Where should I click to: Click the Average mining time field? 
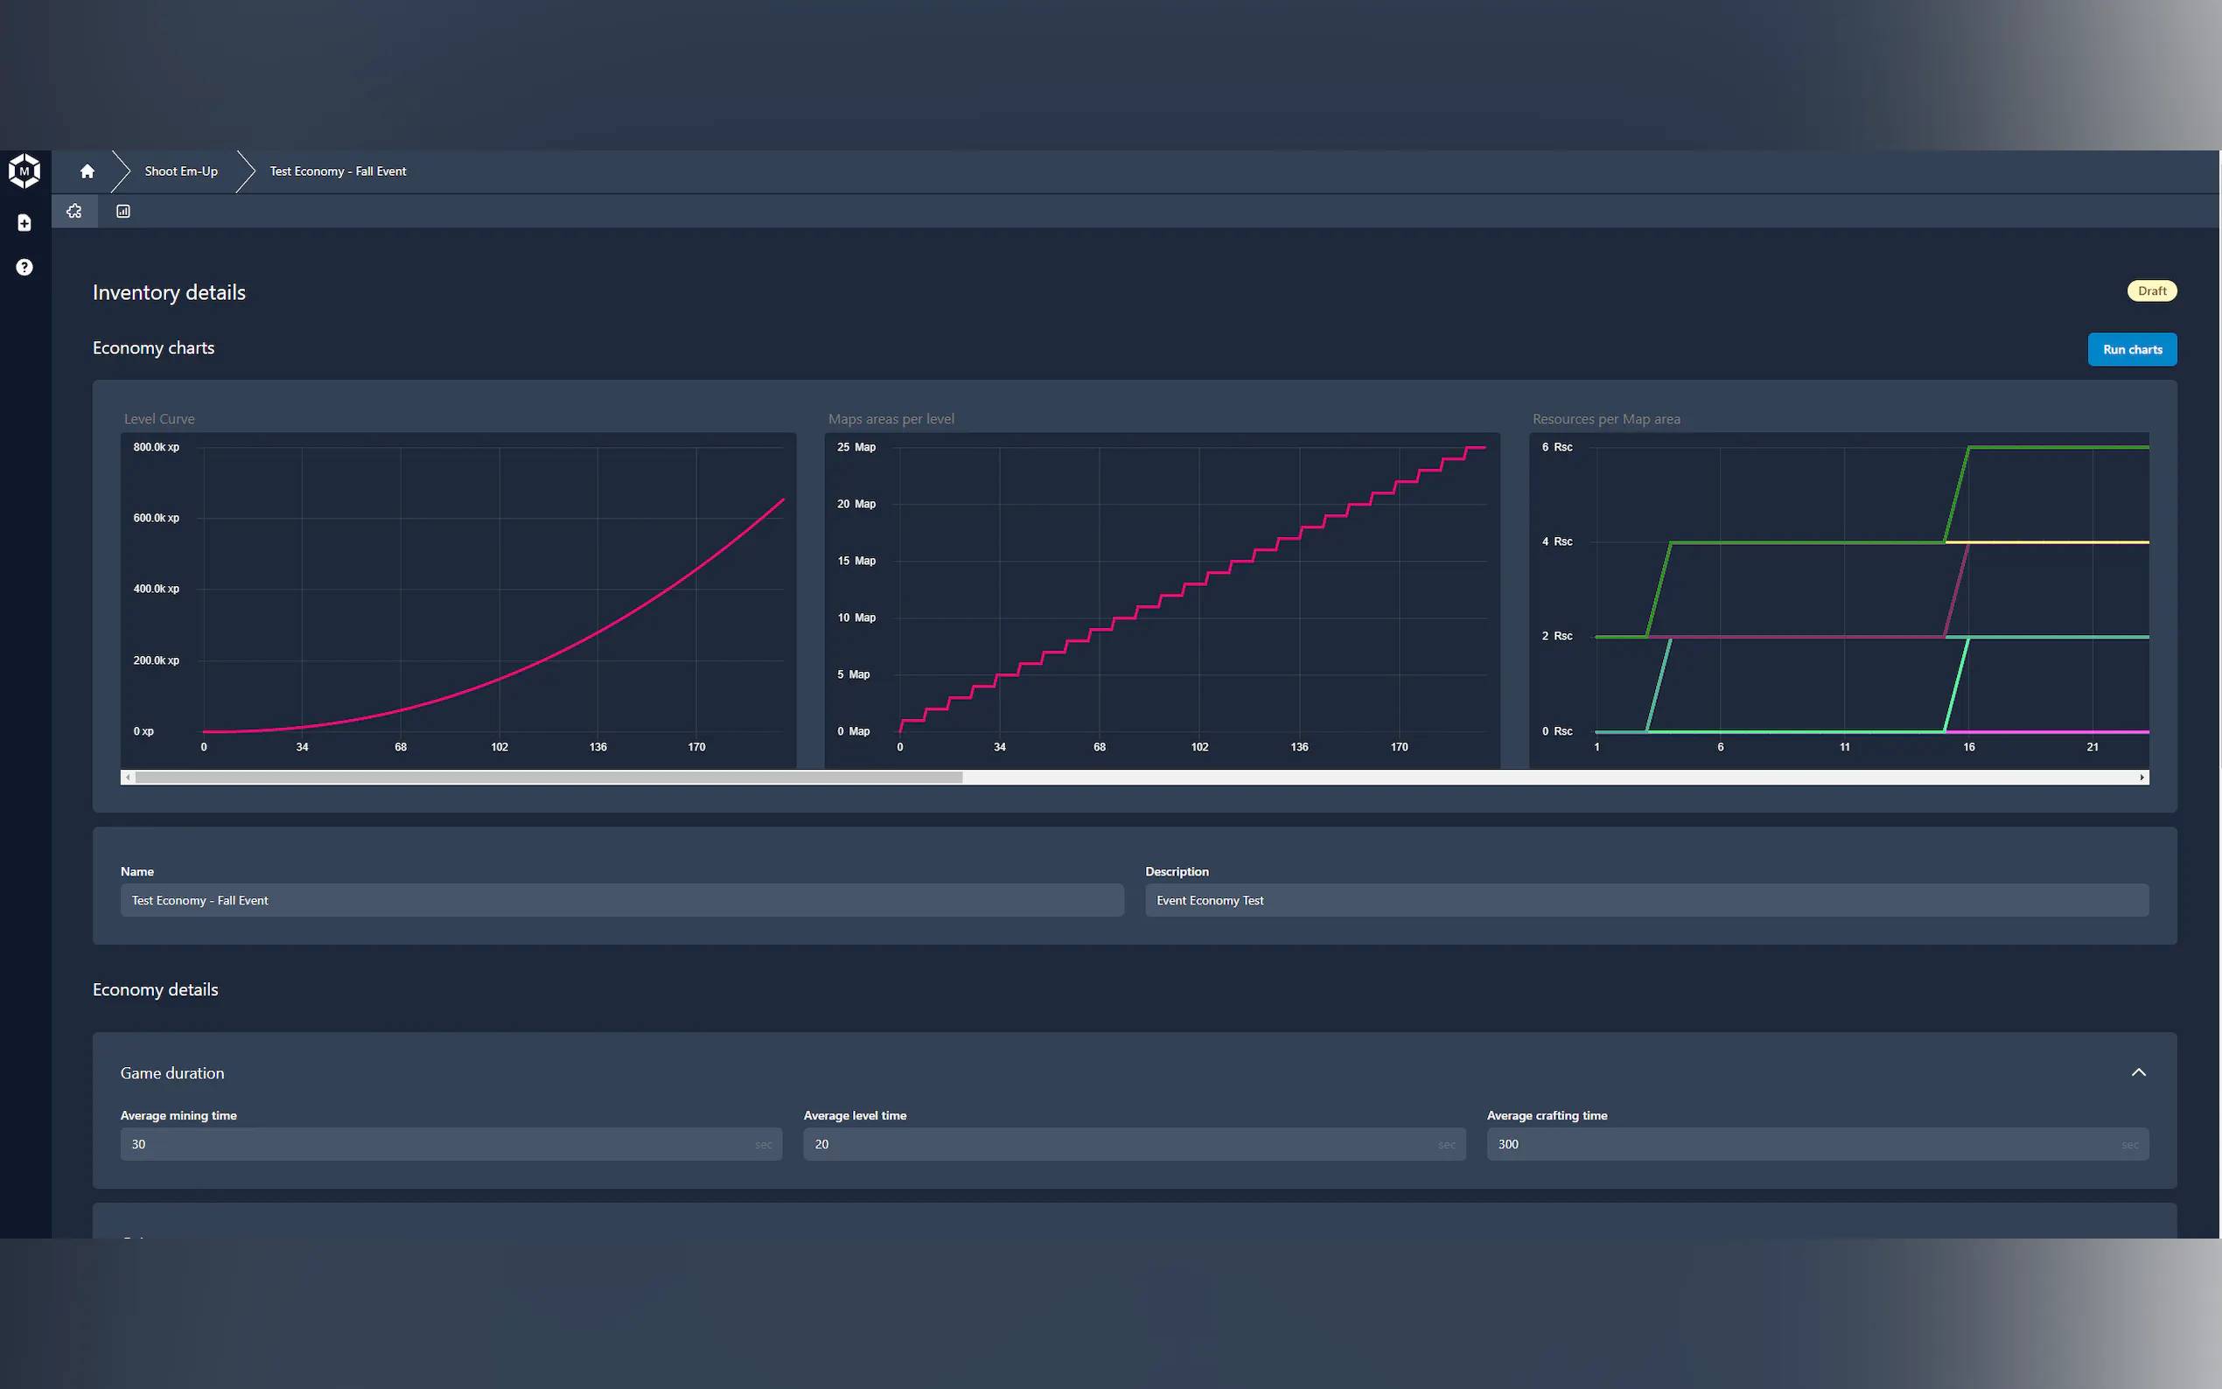click(451, 1144)
